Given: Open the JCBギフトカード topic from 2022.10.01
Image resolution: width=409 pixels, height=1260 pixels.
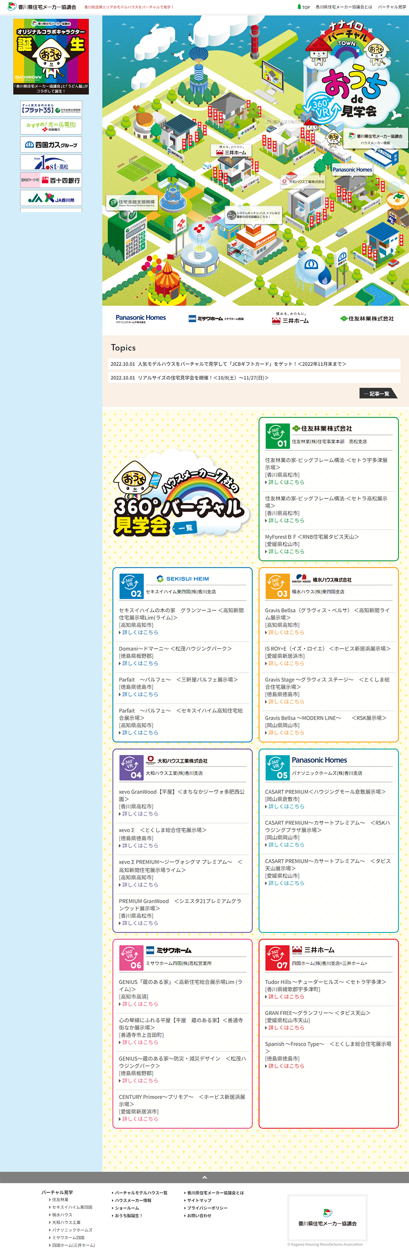Looking at the screenshot, I should point(254,364).
